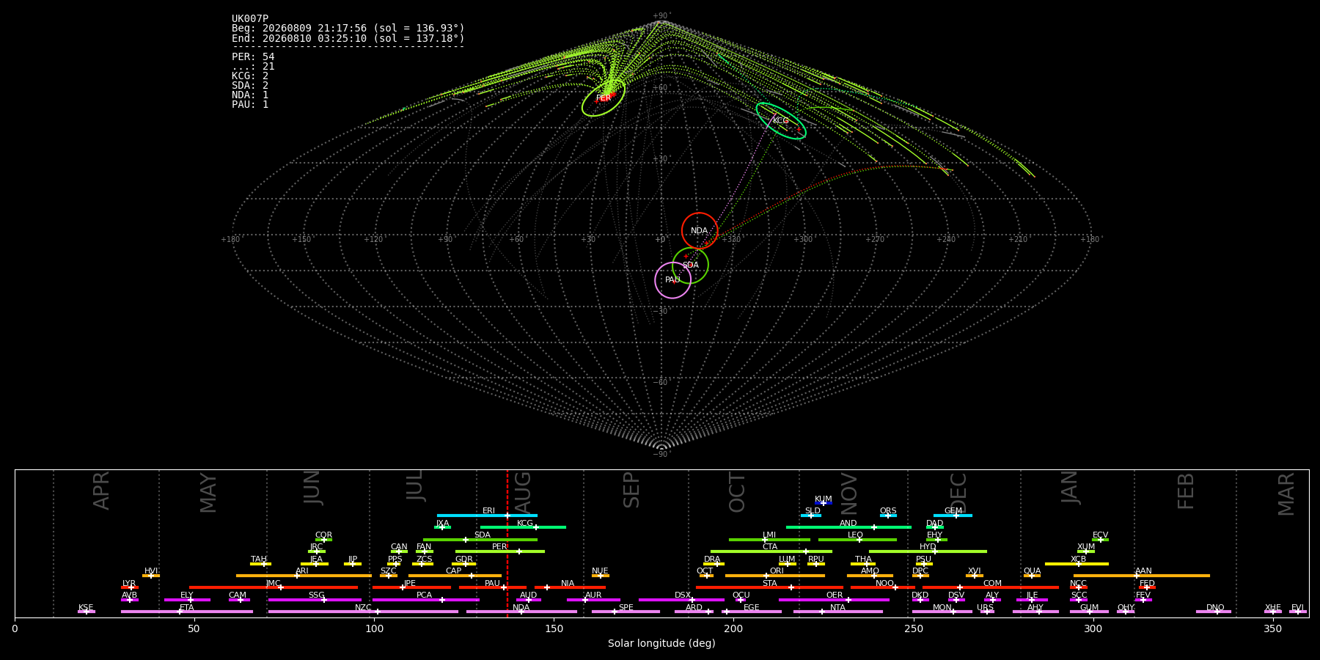Click the KCG radiant ellipse
The image size is (1320, 660).
(781, 121)
